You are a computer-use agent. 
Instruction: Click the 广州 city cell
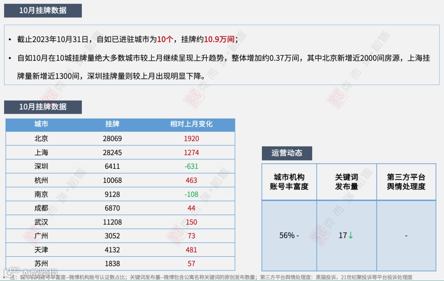click(x=42, y=236)
